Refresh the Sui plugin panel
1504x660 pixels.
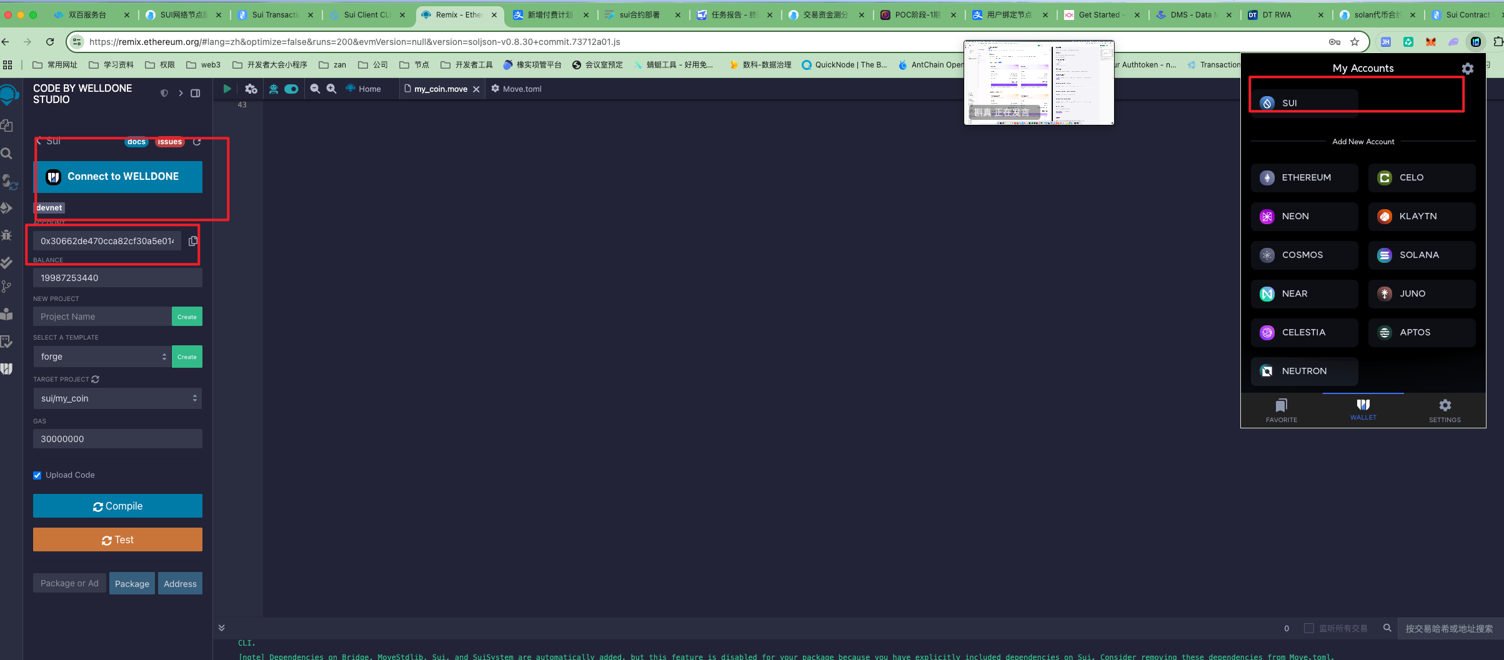(197, 142)
